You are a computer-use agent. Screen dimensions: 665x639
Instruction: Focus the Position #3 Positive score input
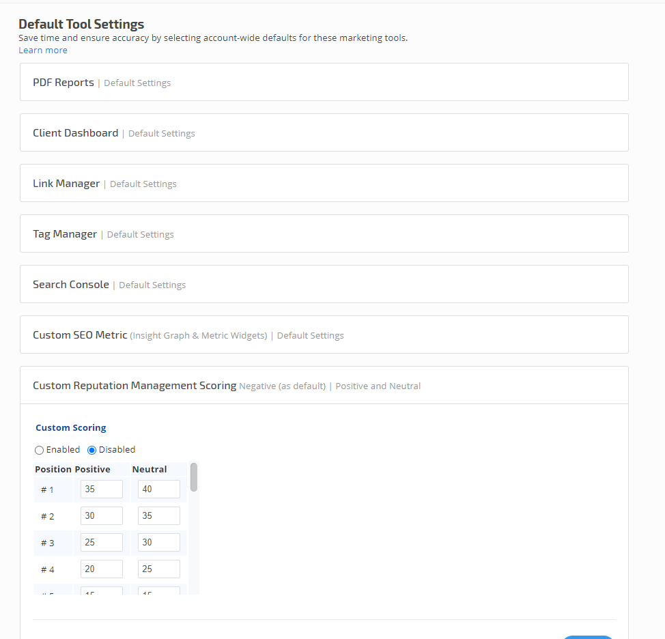(x=102, y=542)
